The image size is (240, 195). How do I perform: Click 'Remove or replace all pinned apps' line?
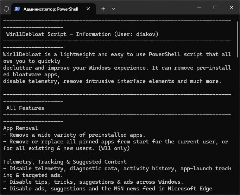coord(116,142)
